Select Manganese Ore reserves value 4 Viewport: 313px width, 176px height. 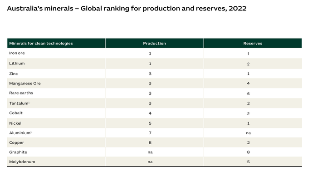[248, 83]
